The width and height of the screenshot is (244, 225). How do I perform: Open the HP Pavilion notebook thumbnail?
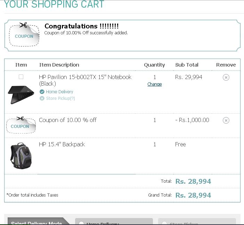[x=21, y=95]
